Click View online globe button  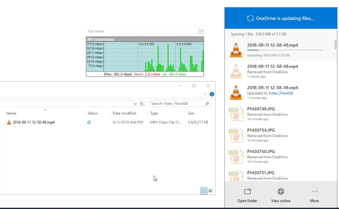pyautogui.click(x=281, y=195)
